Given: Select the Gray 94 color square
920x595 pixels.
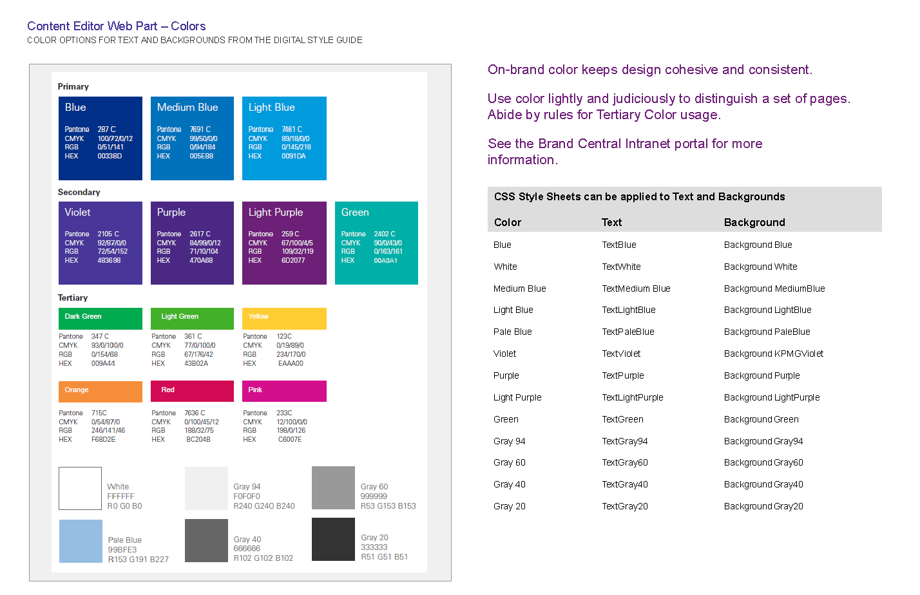Looking at the screenshot, I should pos(206,488).
